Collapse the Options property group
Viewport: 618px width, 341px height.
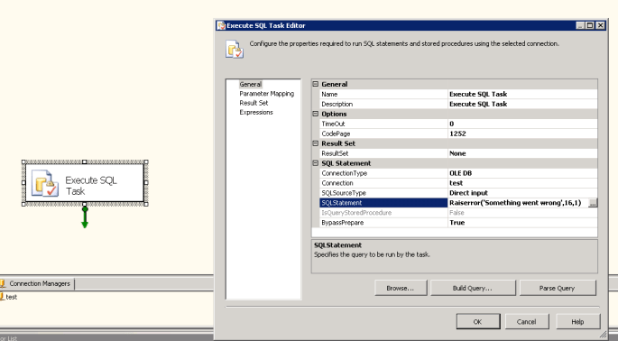tap(315, 114)
